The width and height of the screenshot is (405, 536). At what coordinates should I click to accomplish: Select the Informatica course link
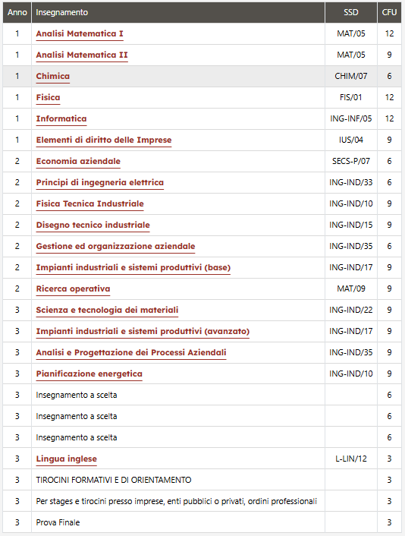(x=61, y=118)
